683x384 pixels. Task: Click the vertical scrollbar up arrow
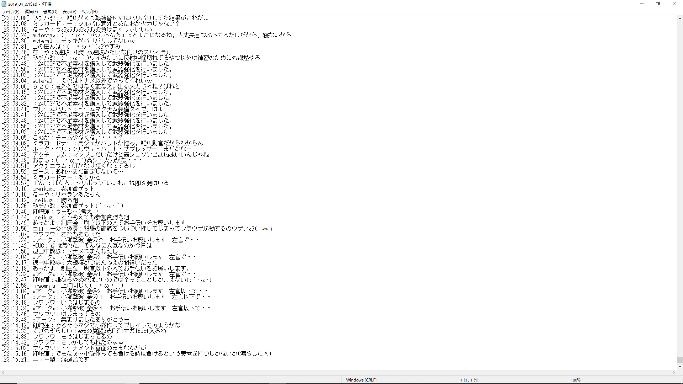(680, 18)
